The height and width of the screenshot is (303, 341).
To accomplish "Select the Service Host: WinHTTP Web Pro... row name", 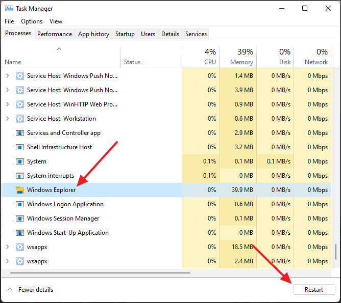I will coord(72,104).
